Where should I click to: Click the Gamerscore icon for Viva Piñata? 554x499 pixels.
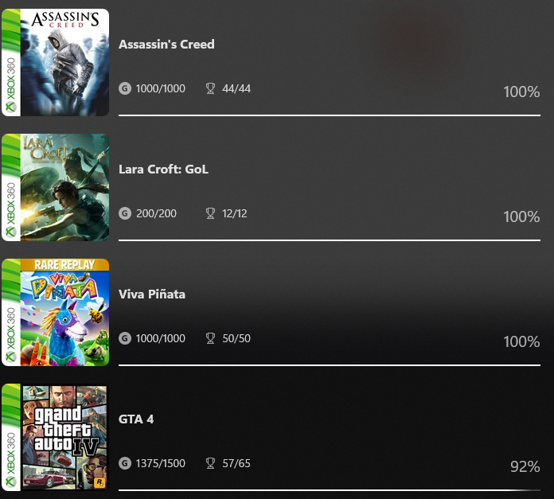point(125,338)
